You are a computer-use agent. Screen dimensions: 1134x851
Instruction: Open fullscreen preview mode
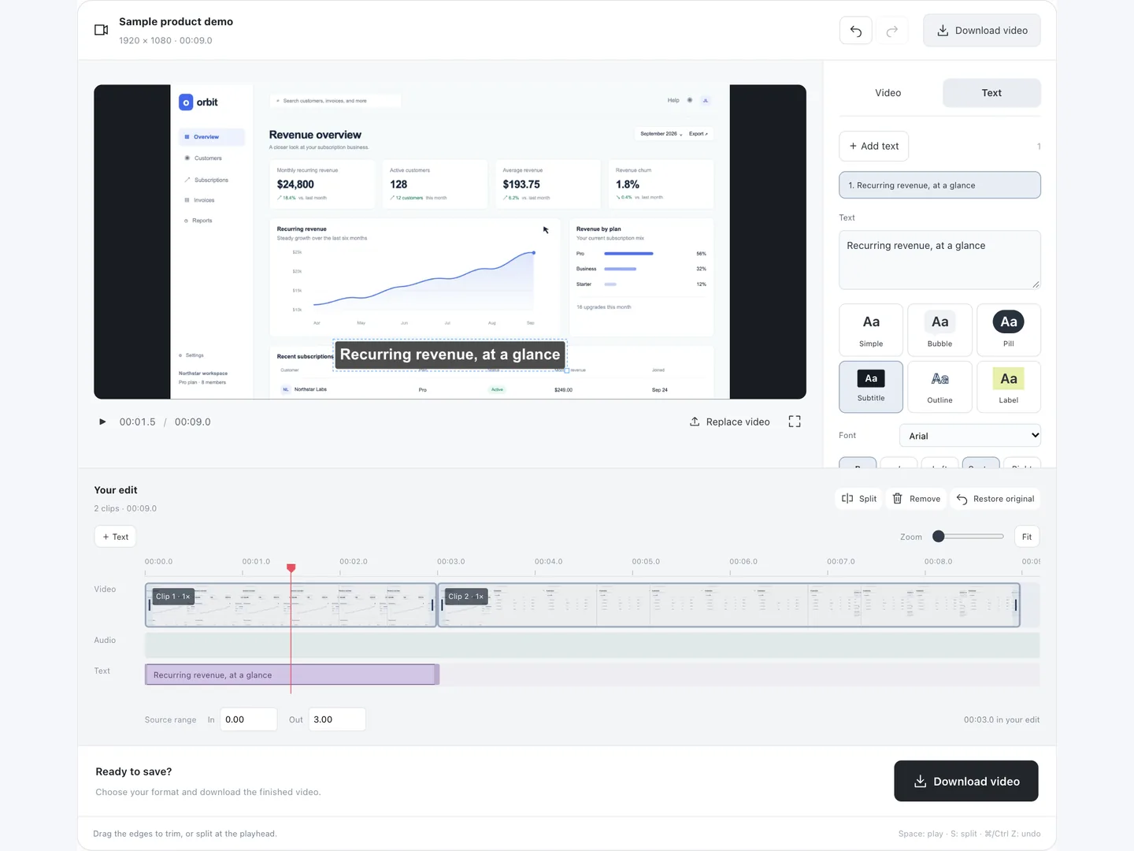(x=795, y=422)
